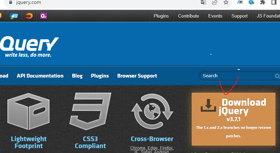
Task: Open the Contribute menu item
Action: pyautogui.click(x=189, y=16)
